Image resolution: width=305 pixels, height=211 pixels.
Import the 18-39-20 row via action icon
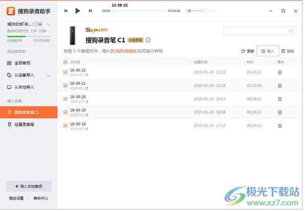click(x=280, y=99)
